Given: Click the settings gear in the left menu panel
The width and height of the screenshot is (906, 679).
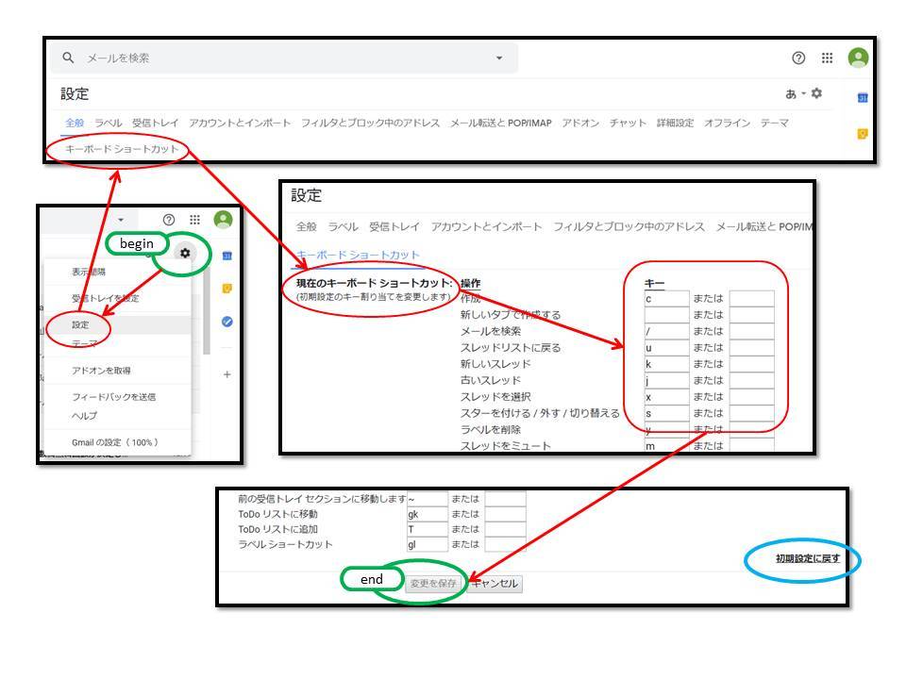Looking at the screenshot, I should (185, 253).
